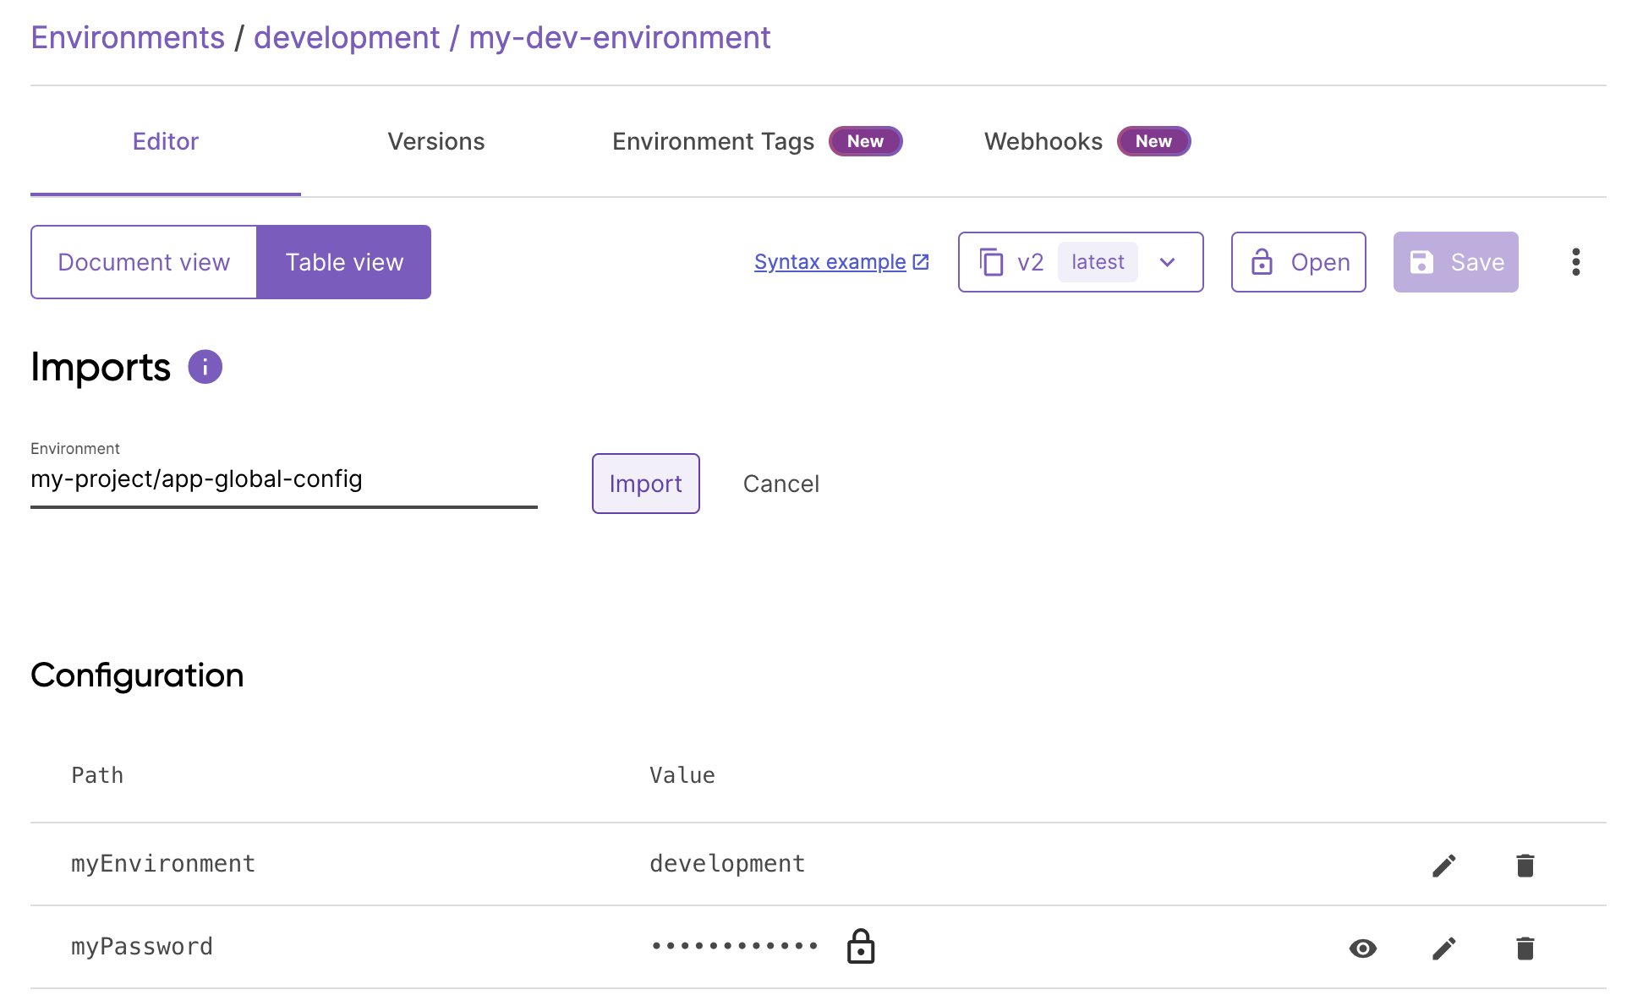The height and width of the screenshot is (1006, 1632).
Task: Click the Value column header
Action: coord(682,775)
